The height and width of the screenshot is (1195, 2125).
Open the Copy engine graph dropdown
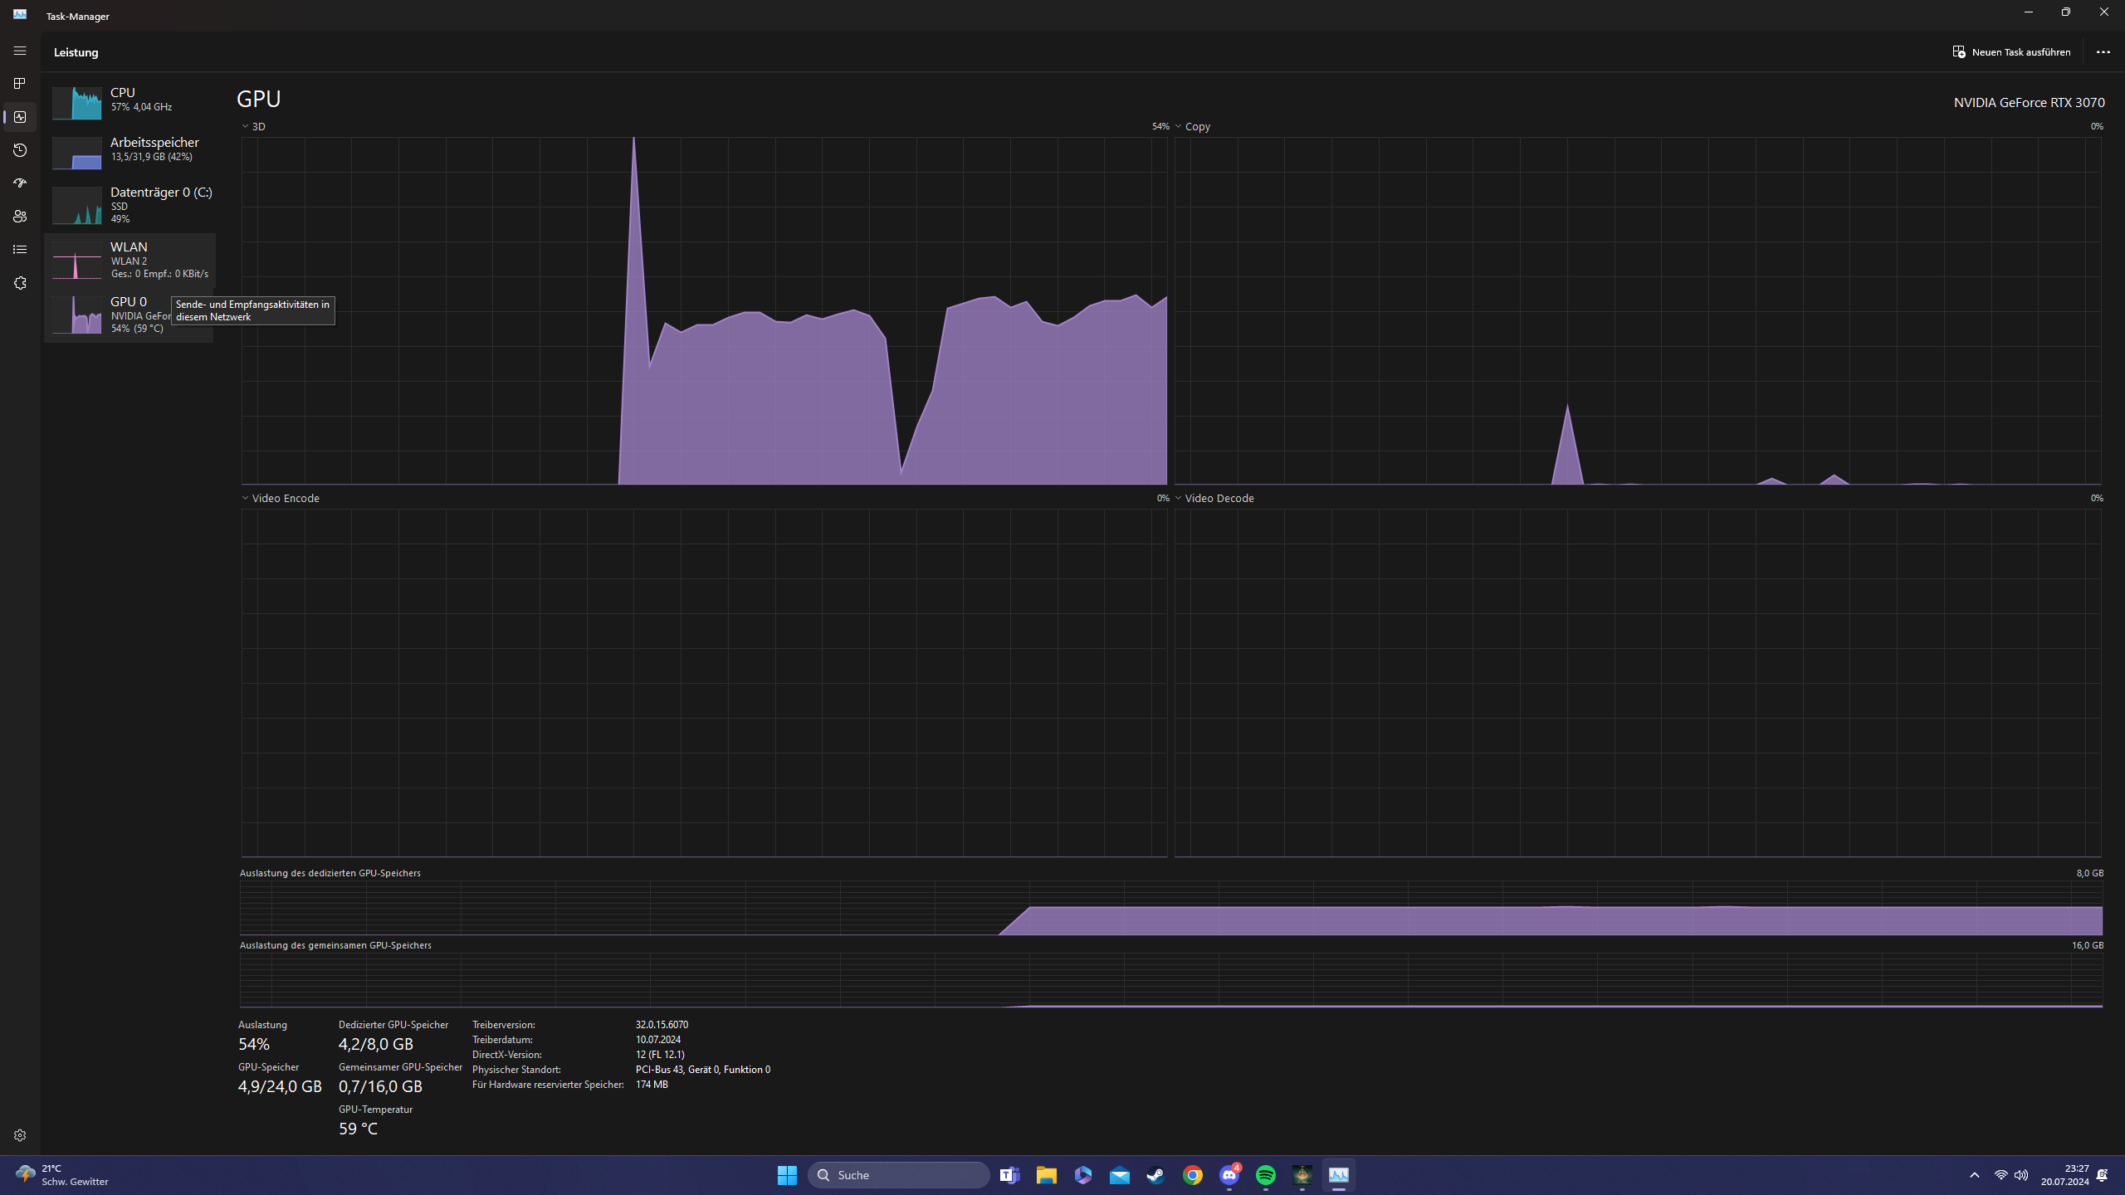pyautogui.click(x=1191, y=127)
